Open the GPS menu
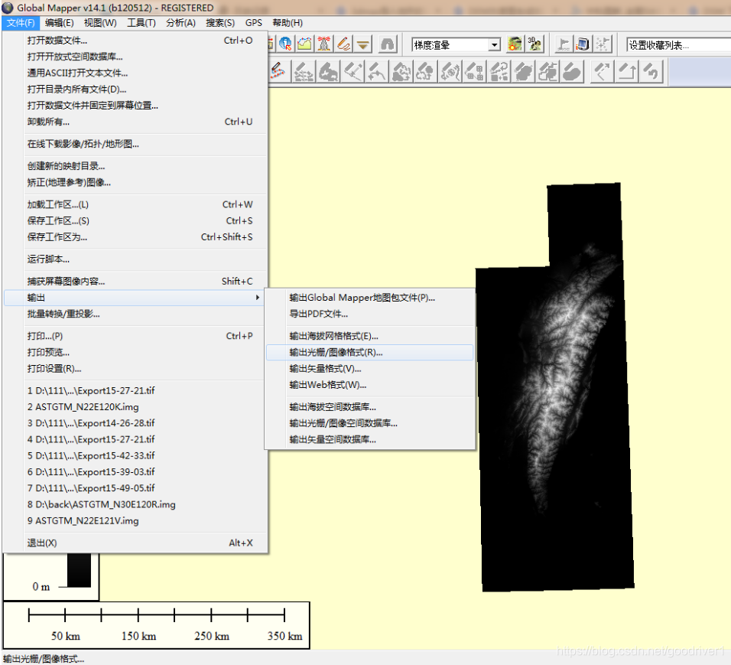Image resolution: width=731 pixels, height=665 pixels. point(254,23)
